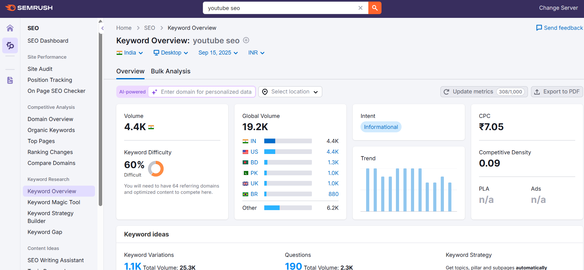Go to Home in the breadcrumb

[x=124, y=28]
